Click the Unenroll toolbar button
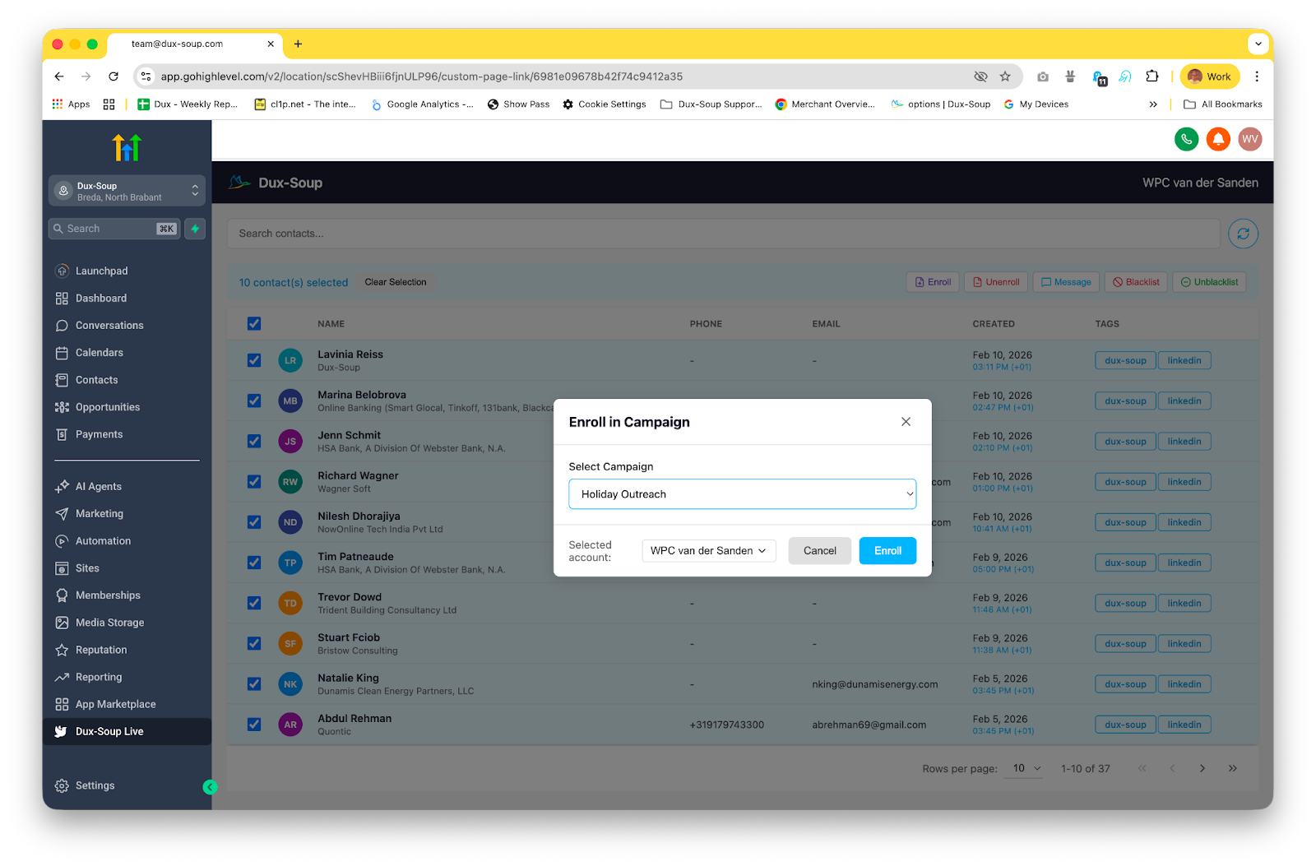1316x866 pixels. tap(996, 282)
